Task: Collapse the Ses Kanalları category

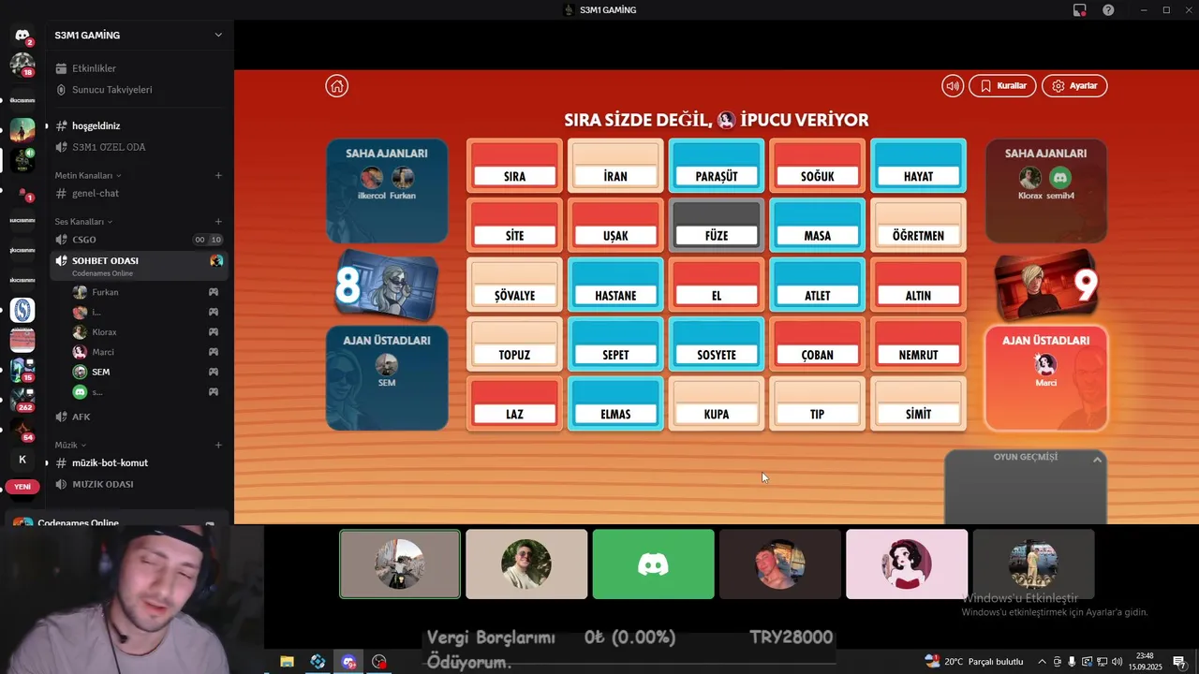Action: point(82,222)
